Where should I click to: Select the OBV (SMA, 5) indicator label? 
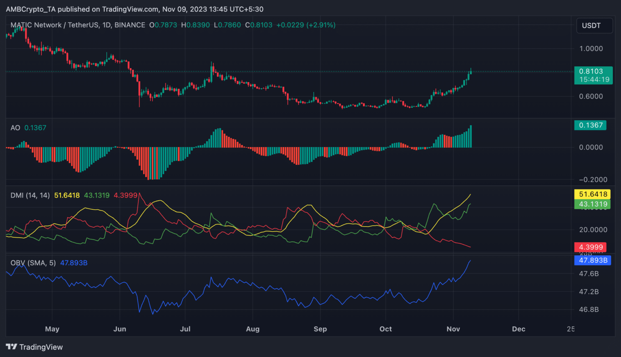pyautogui.click(x=33, y=263)
